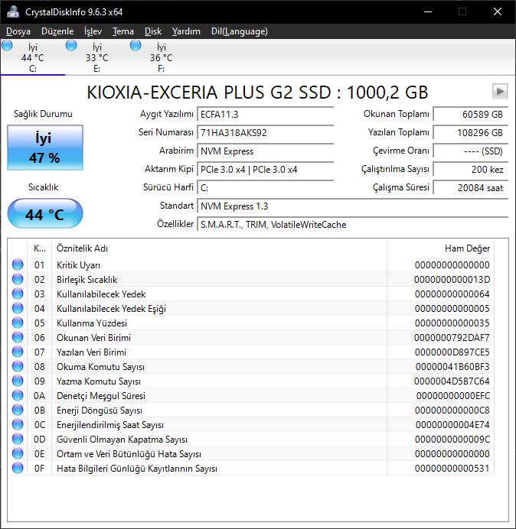Click the status orb for Enerji Döngüsü Sayısı
The image size is (516, 529).
coord(18,410)
